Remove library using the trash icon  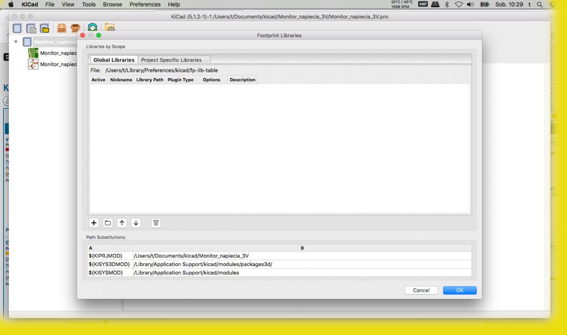(156, 223)
